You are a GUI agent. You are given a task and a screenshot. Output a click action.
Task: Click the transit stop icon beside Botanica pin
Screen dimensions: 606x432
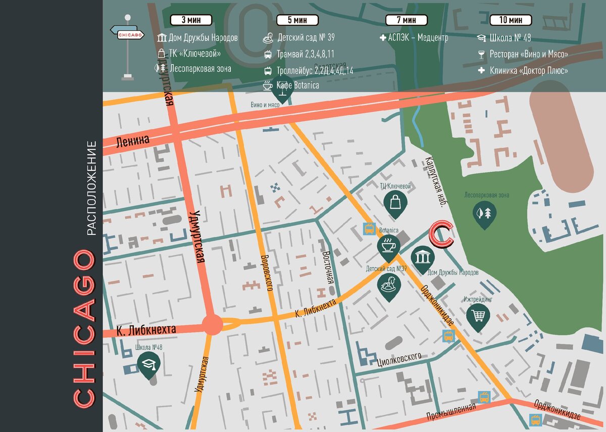pos(369,229)
